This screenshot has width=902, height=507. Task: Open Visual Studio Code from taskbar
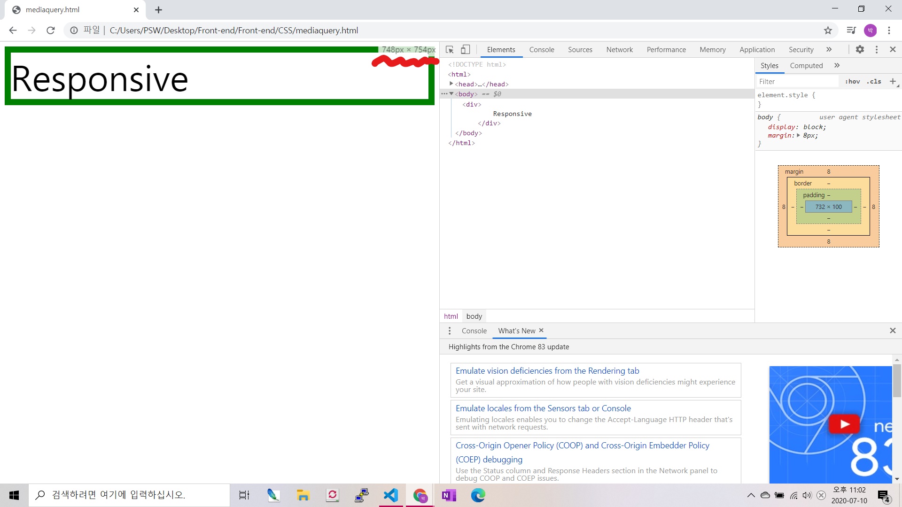click(391, 495)
